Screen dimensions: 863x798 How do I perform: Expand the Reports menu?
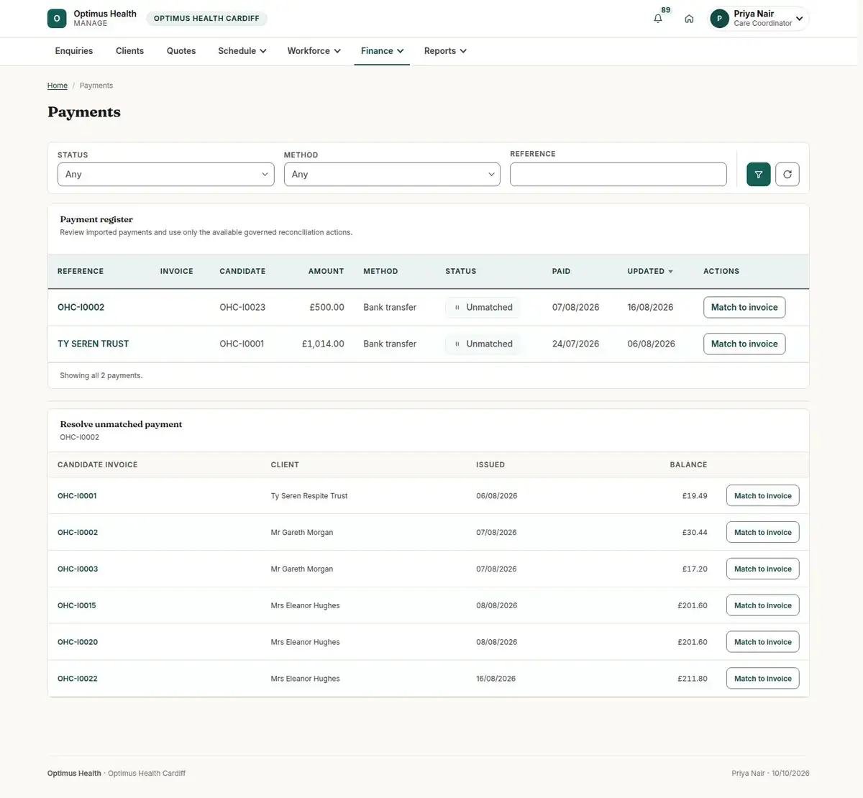coord(445,51)
